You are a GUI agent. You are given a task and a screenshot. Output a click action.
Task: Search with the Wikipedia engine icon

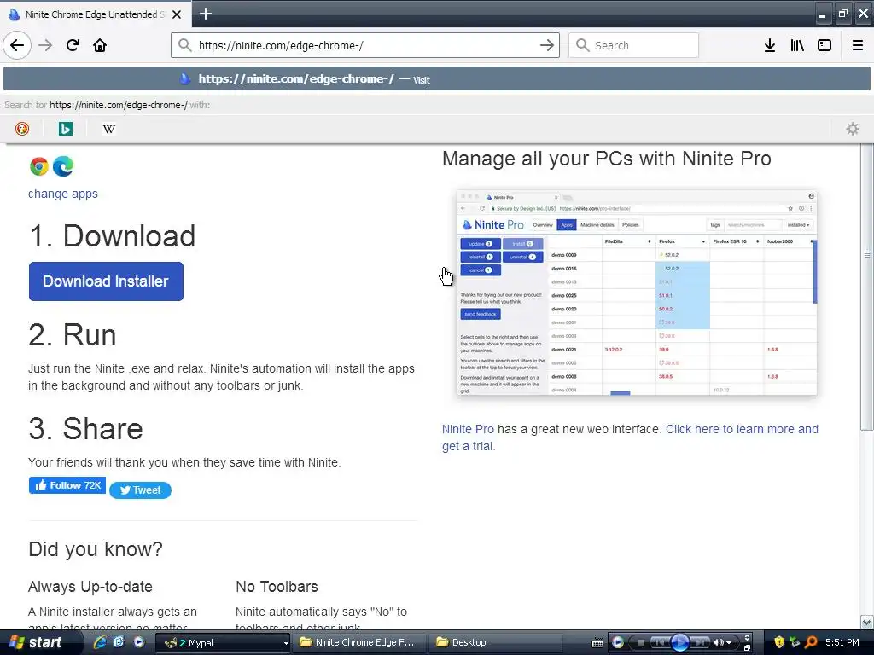[108, 129]
